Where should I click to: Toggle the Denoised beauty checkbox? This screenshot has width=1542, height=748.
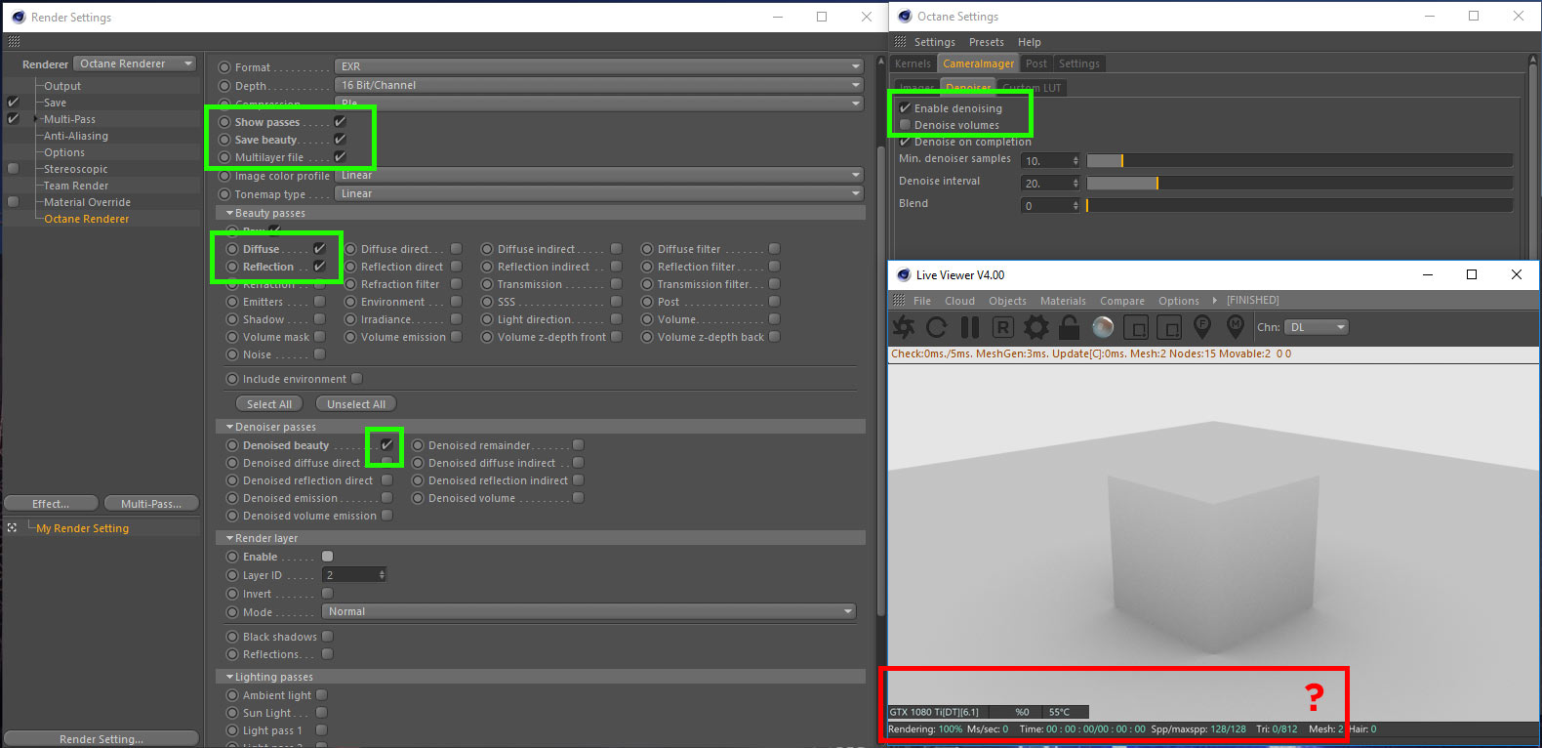tap(386, 445)
